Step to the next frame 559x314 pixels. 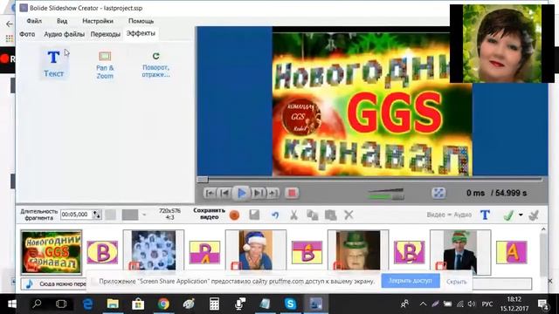[x=258, y=194]
